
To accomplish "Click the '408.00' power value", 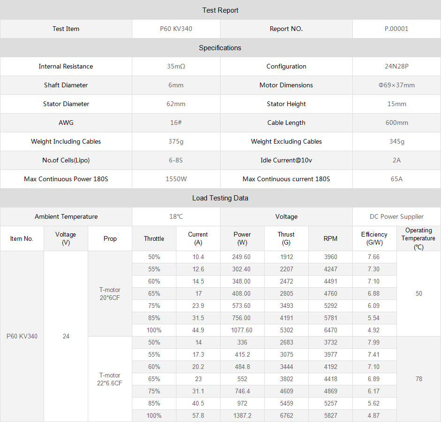I will pos(241,294).
